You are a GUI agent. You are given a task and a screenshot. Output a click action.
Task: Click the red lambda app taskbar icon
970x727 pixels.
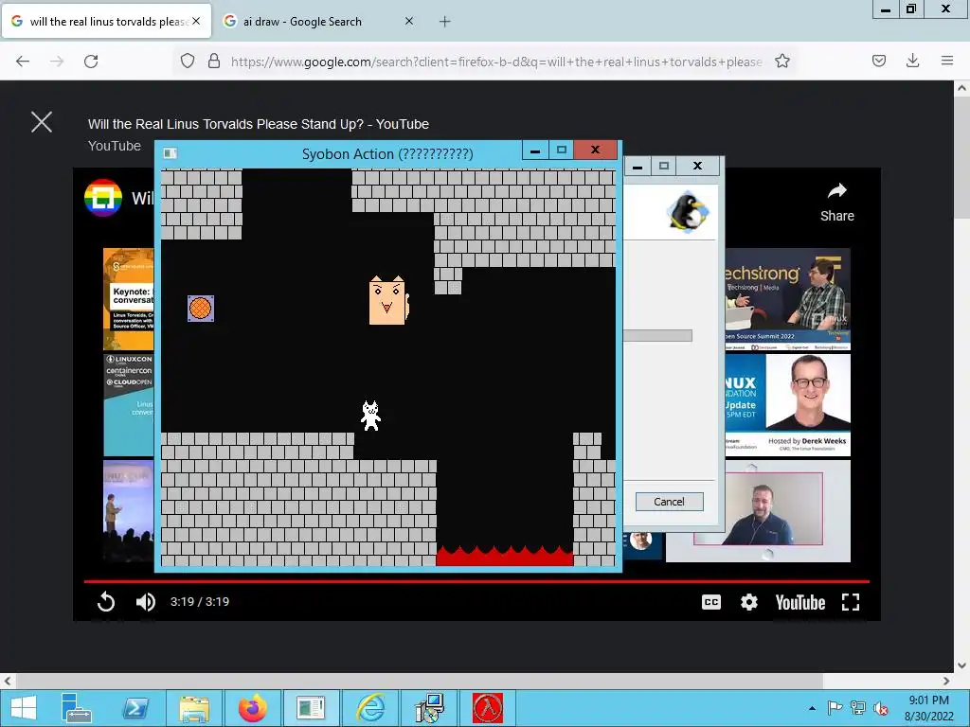pyautogui.click(x=488, y=708)
